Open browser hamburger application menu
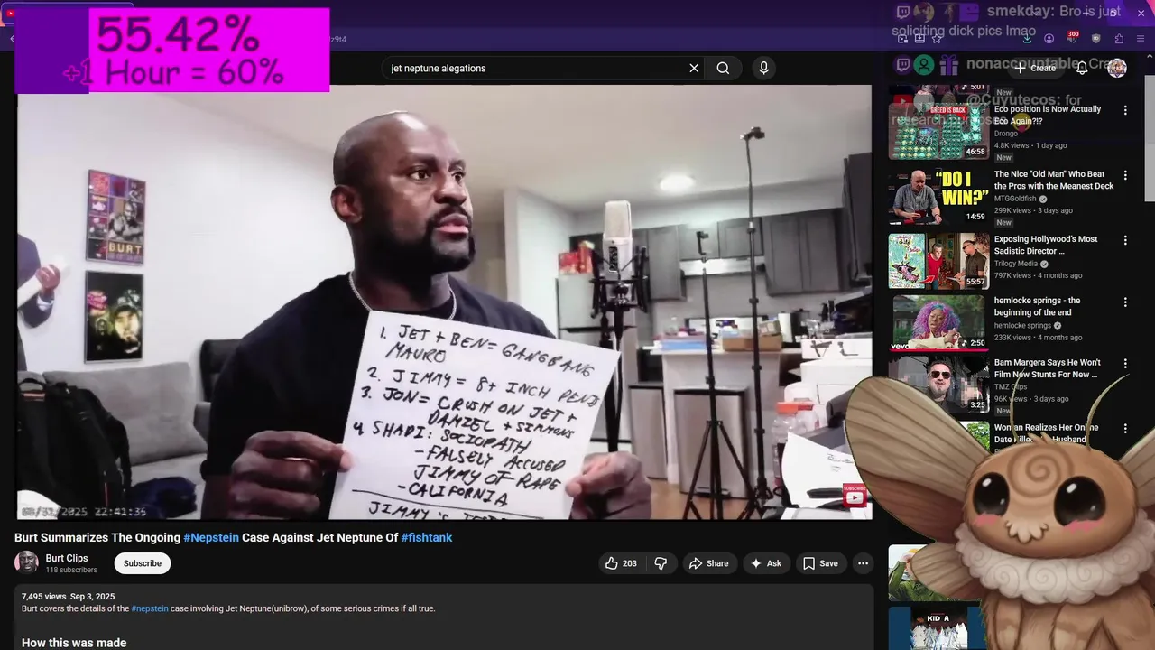This screenshot has width=1155, height=650. pos(1141,39)
